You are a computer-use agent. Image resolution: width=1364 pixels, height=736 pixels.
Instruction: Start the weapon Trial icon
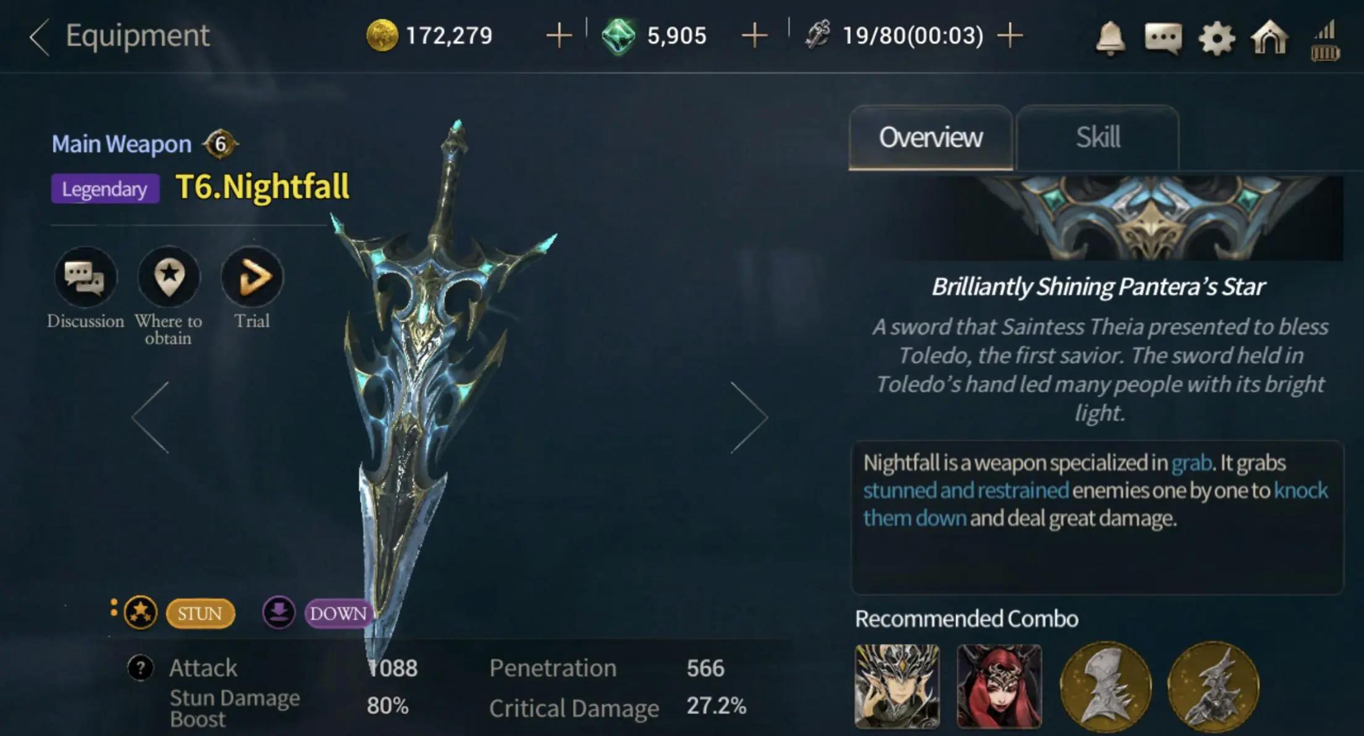point(252,277)
